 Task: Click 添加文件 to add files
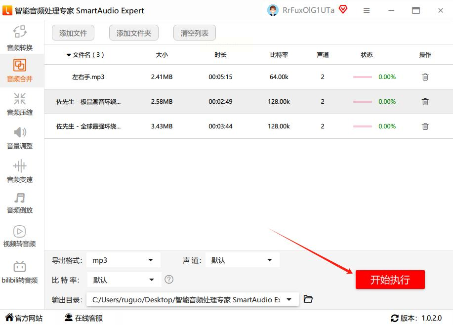(x=73, y=33)
